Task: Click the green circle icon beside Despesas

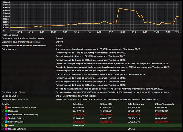Action: (x=6, y=111)
